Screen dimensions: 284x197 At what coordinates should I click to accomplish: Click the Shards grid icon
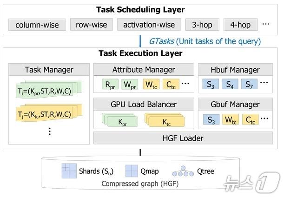(69, 171)
